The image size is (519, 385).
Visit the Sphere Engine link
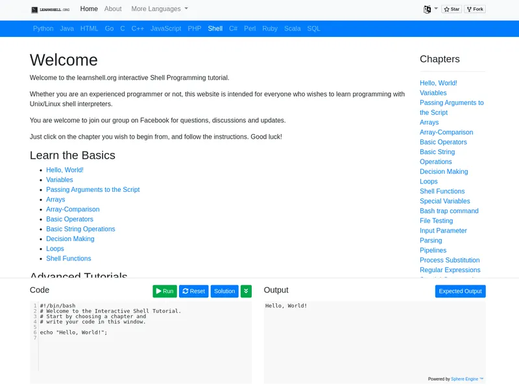[466, 379]
